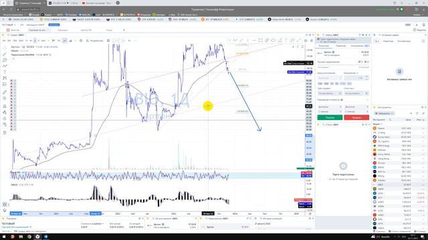Open the Индикаторы indicators button

point(94,41)
